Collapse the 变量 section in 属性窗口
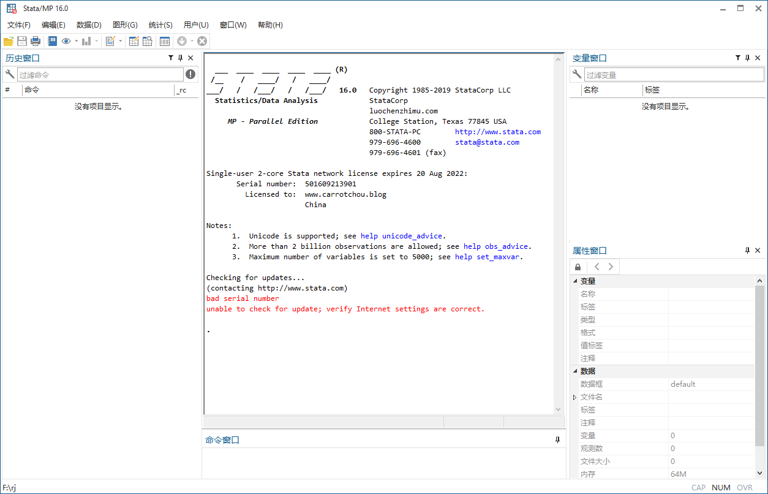The height and width of the screenshot is (494, 768). [x=575, y=281]
